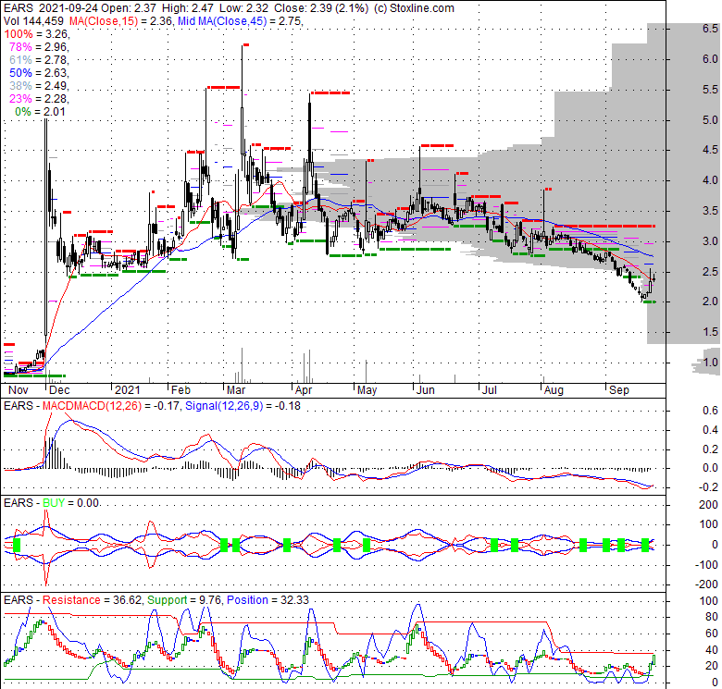722x689 pixels.
Task: Click the 'Aug' month axis label
Action: (x=554, y=390)
